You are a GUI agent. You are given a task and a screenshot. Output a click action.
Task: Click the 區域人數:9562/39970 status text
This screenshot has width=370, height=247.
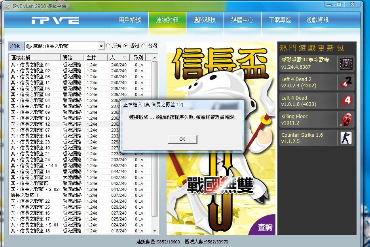(206, 242)
